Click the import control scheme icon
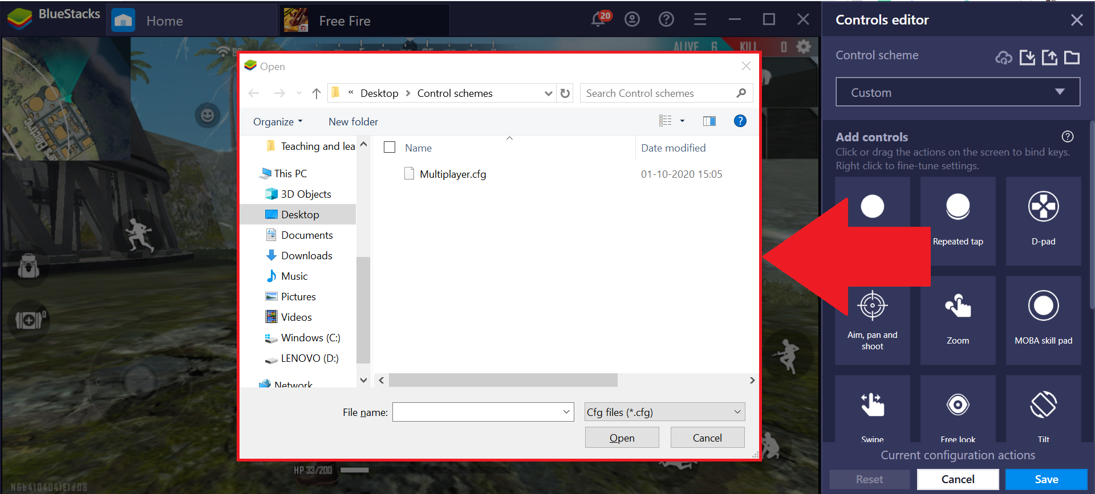This screenshot has height=494, width=1095. 1027,57
